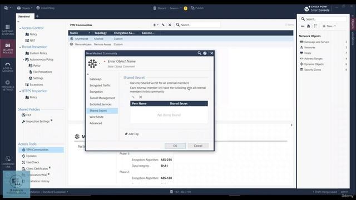Sort by the Topology column header
The height and width of the screenshot is (200, 356).
pos(101,33)
